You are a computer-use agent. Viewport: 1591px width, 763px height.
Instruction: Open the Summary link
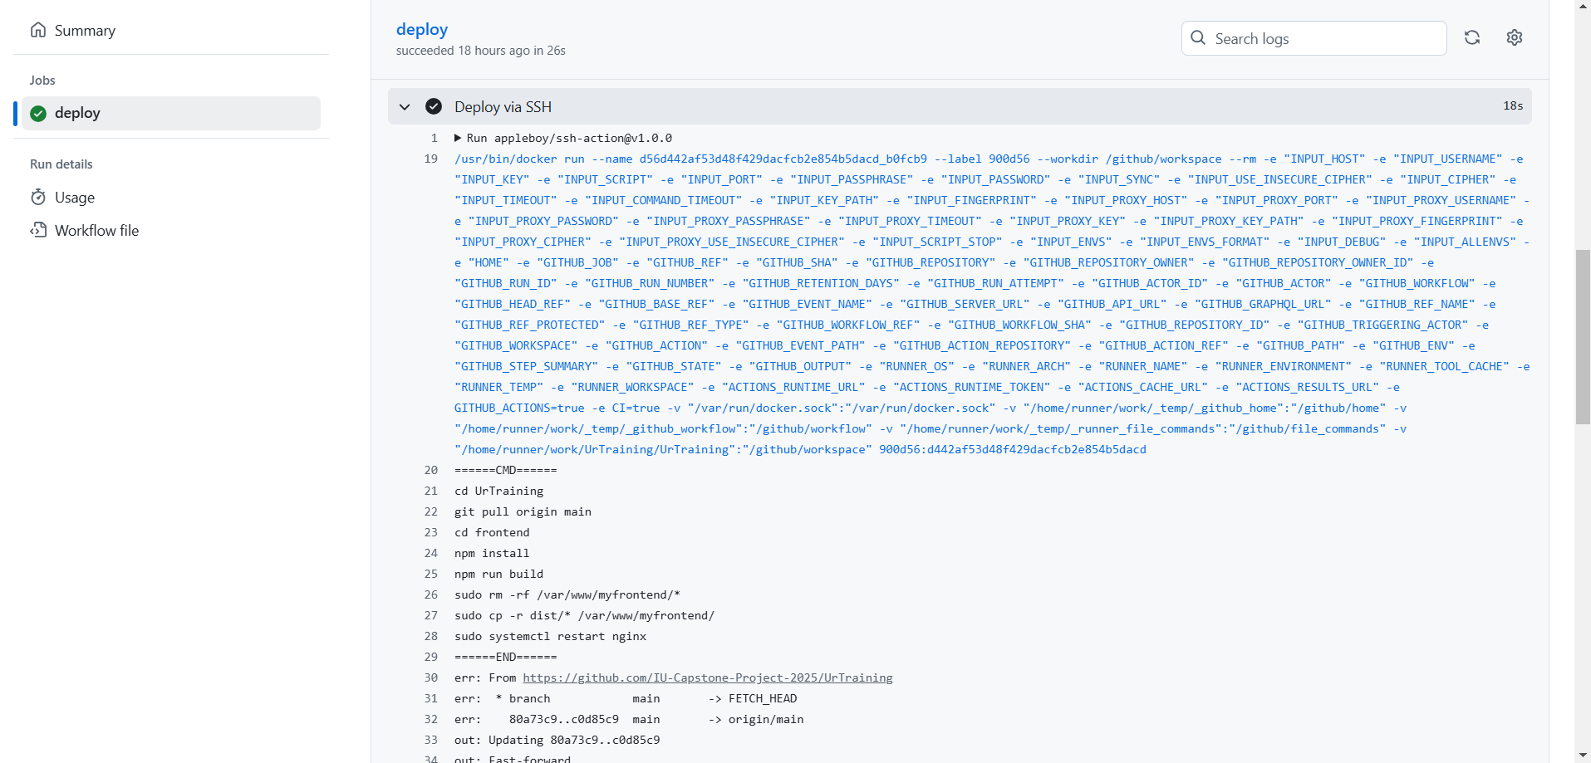pos(85,31)
